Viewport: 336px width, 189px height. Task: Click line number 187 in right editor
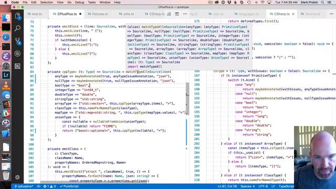(x=197, y=76)
